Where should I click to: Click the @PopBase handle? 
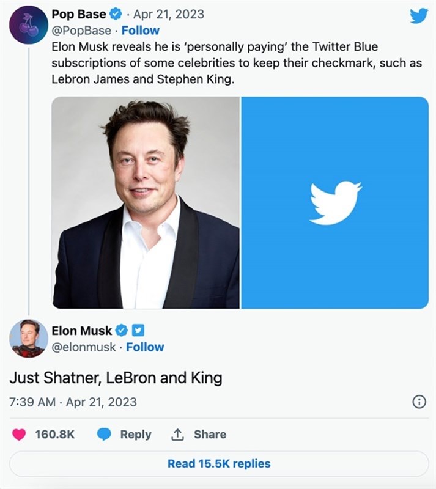point(80,27)
